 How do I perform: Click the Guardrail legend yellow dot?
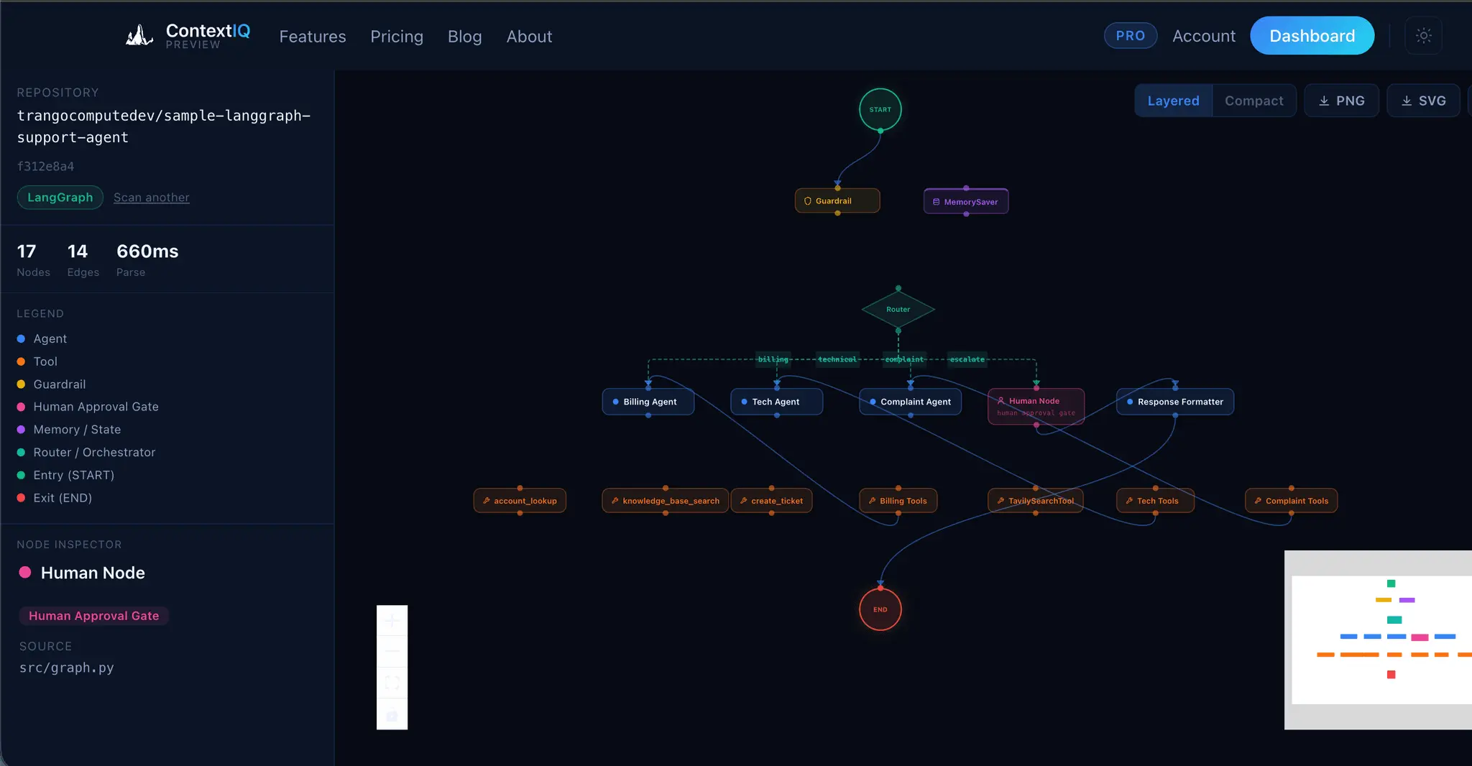pyautogui.click(x=21, y=384)
